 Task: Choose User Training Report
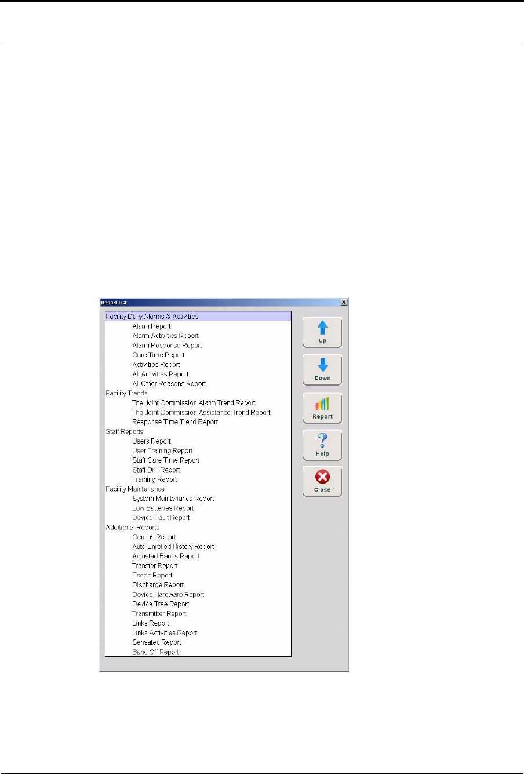tap(162, 451)
